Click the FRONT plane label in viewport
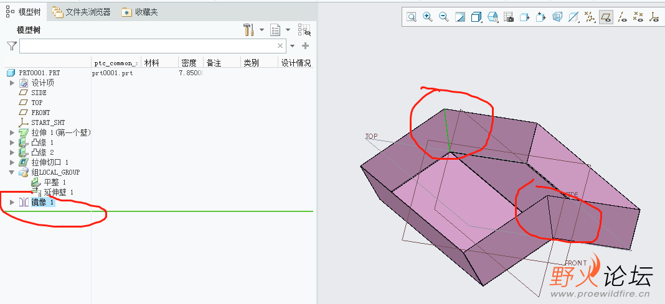Image resolution: width=665 pixels, height=304 pixels. 576,263
